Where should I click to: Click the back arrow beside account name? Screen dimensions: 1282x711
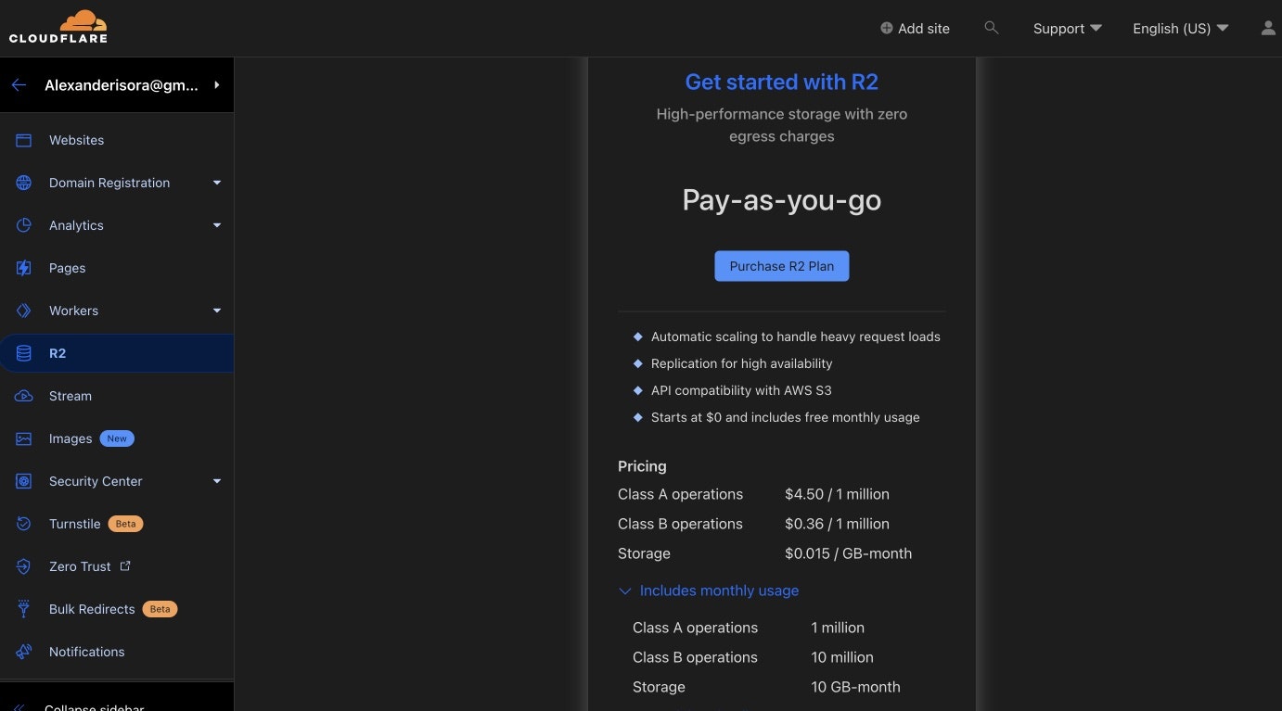click(x=19, y=85)
